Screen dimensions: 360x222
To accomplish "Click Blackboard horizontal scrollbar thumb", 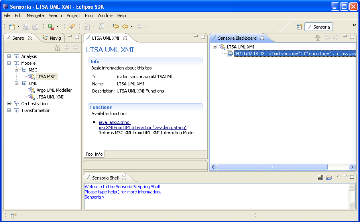I will coord(272,167).
